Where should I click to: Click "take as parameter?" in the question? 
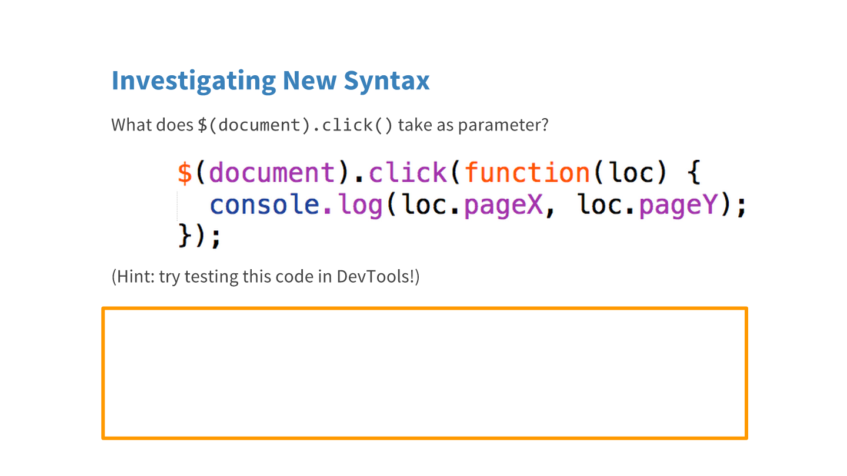(x=473, y=125)
